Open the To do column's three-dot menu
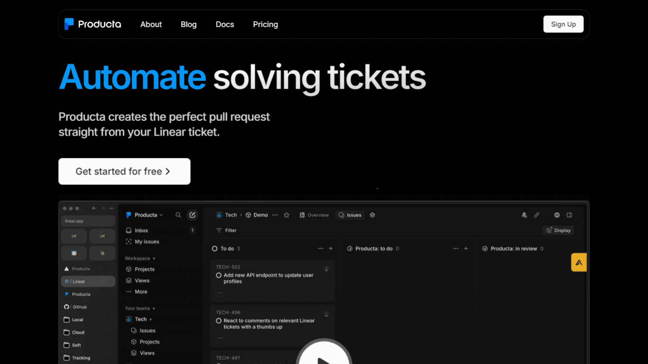The image size is (648, 364). pyautogui.click(x=321, y=249)
